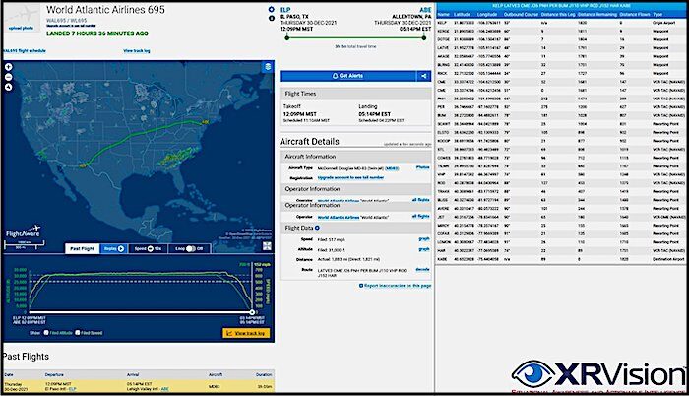Click upload photo placeholder
Viewport: 689px width, 396px height.
click(x=21, y=19)
